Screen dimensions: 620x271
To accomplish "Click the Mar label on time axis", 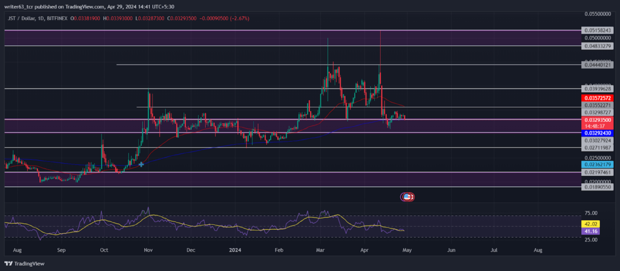I will 321,250.
